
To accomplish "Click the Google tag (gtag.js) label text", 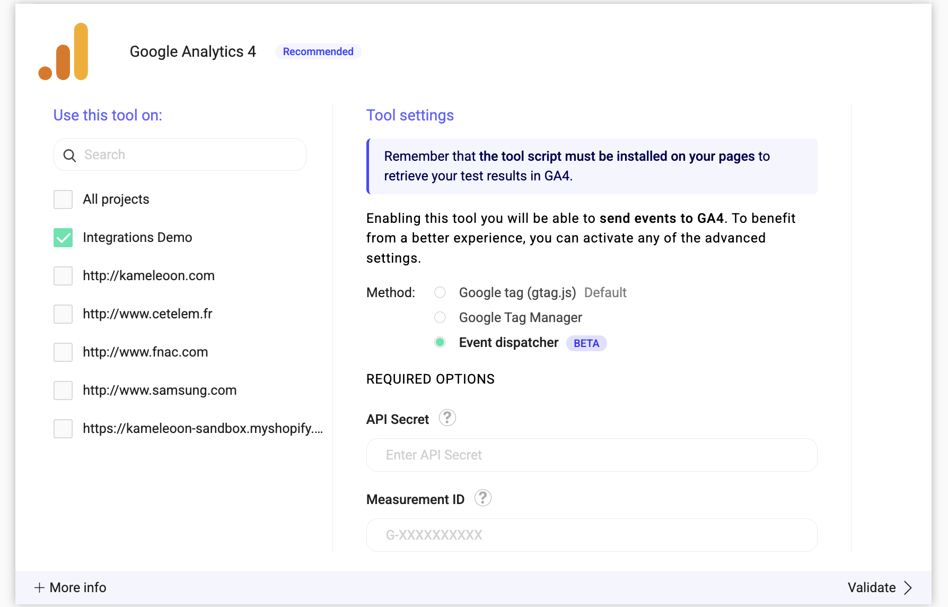I will [x=517, y=292].
